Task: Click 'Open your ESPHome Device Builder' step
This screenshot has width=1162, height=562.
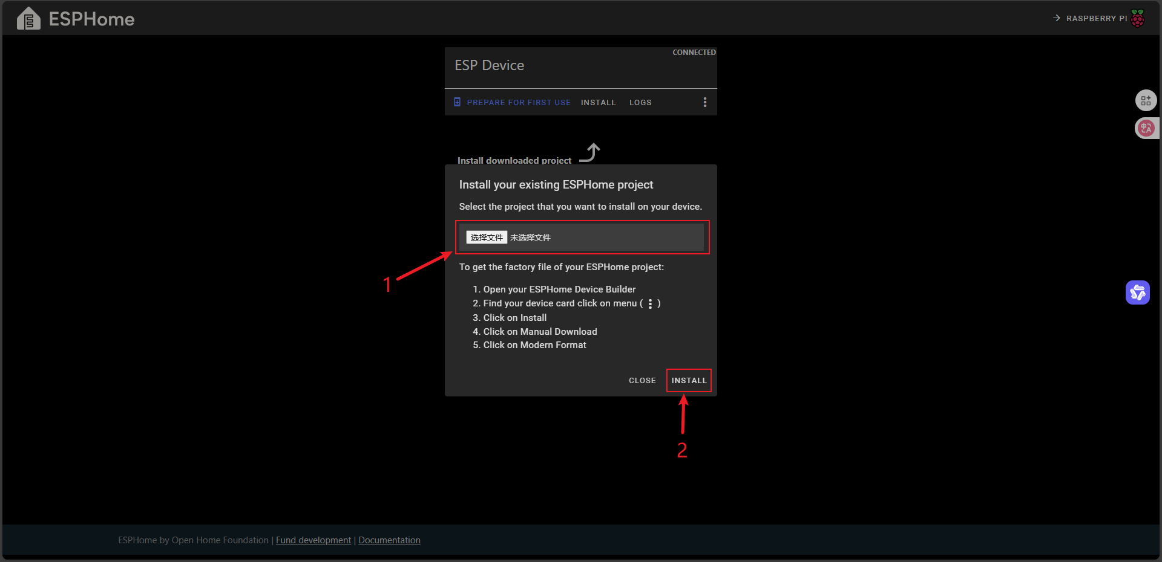Action: (x=559, y=289)
